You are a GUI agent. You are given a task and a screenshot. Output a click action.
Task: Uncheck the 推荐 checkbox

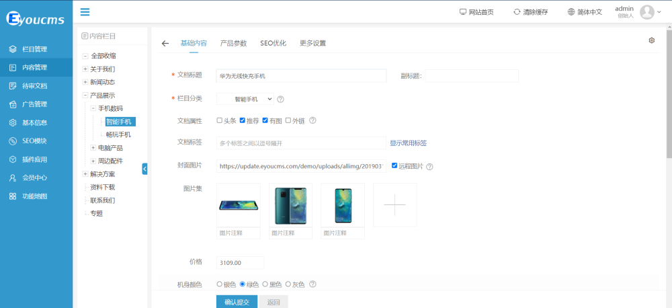point(242,120)
